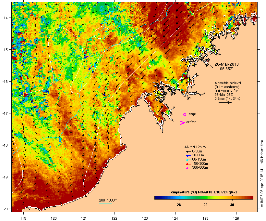Click the colorbar tick label 28
The width and height of the screenshot is (266, 221).
179,205
